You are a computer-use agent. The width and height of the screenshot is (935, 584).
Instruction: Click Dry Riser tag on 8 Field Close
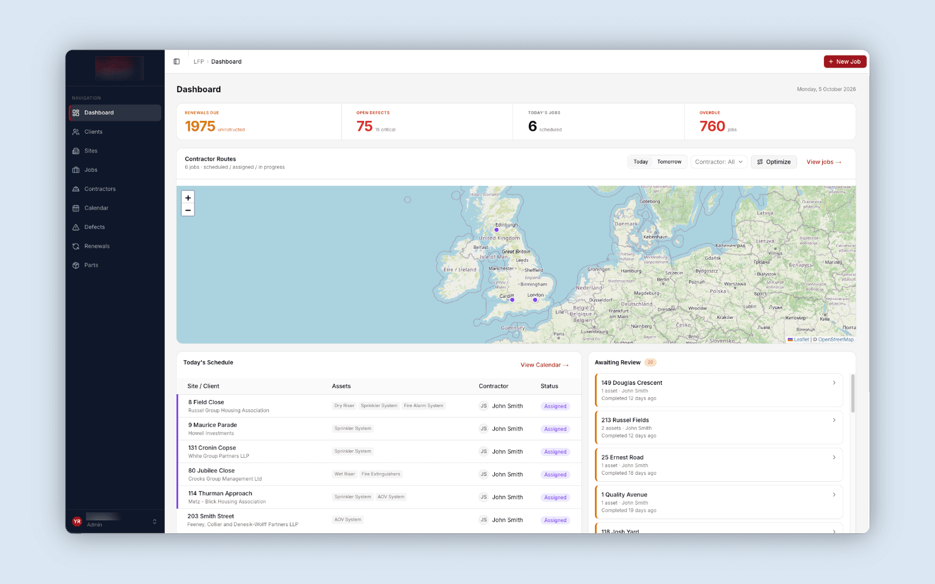(x=344, y=405)
